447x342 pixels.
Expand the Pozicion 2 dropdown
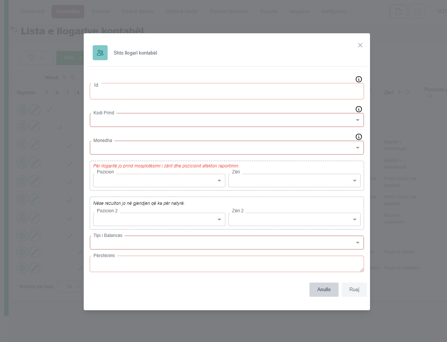click(219, 219)
